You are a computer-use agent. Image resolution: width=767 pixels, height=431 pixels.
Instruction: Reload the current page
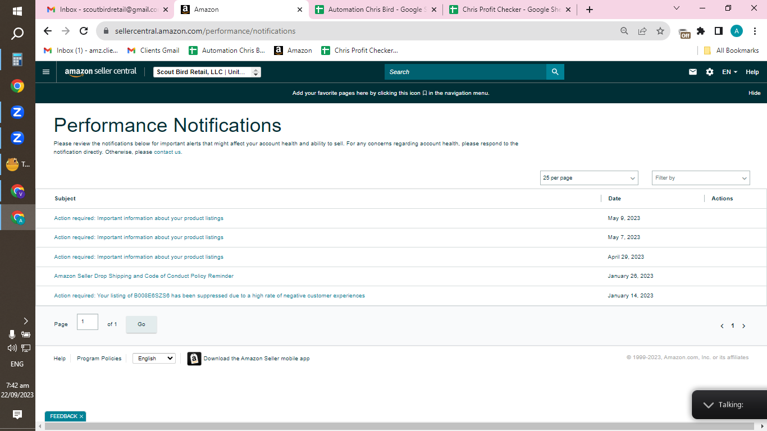(x=84, y=31)
